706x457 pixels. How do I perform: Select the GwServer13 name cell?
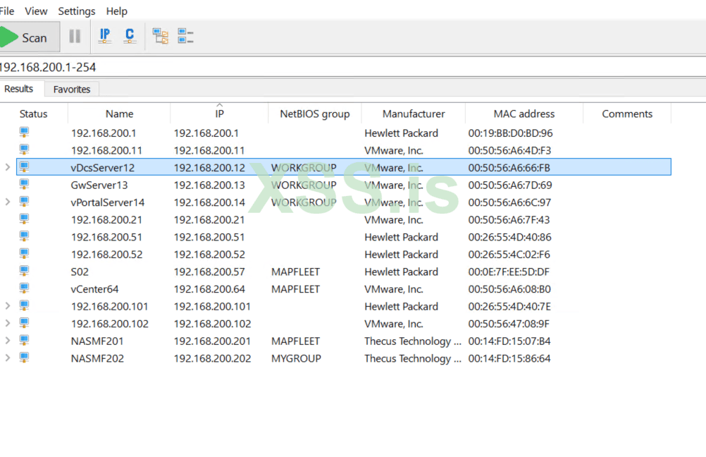(99, 185)
